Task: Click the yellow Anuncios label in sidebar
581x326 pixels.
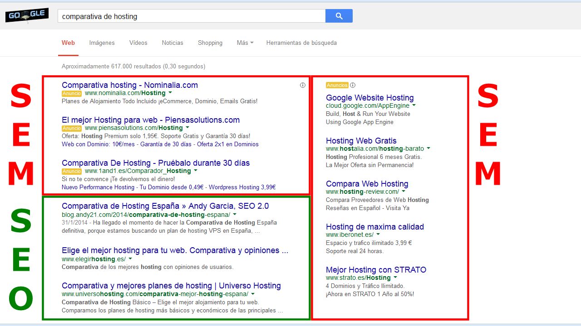Action: pos(337,85)
